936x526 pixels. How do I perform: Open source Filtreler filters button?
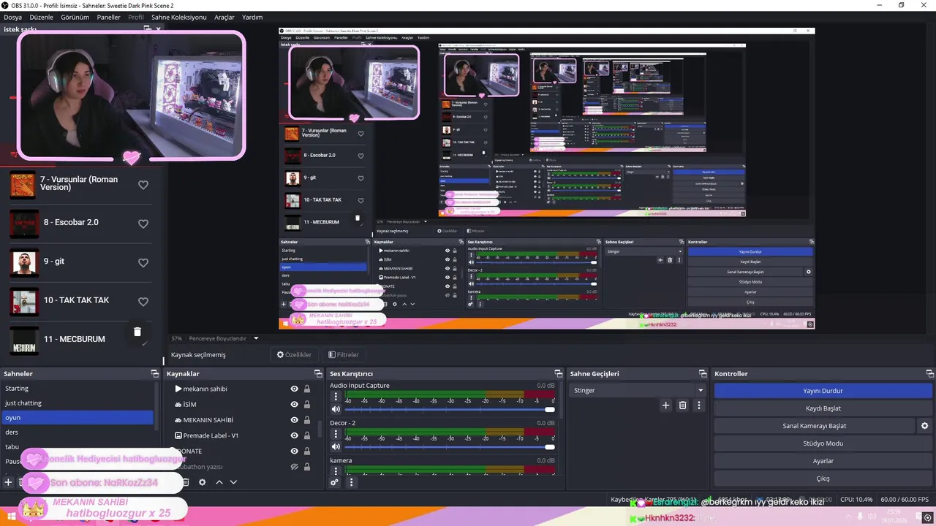[344, 354]
